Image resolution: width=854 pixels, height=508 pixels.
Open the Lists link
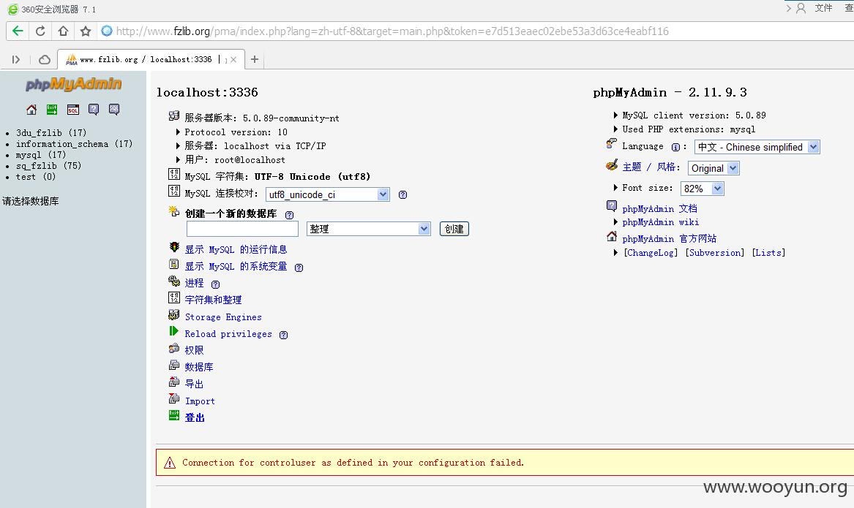click(768, 253)
